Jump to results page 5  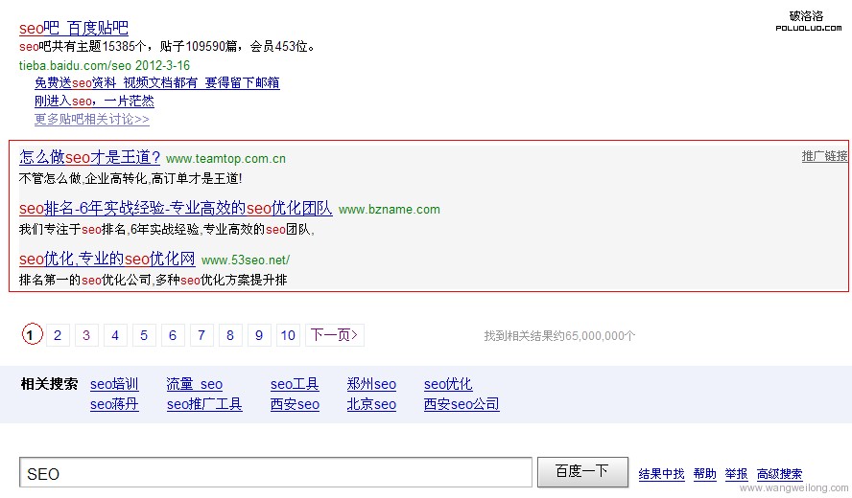pyautogui.click(x=144, y=335)
